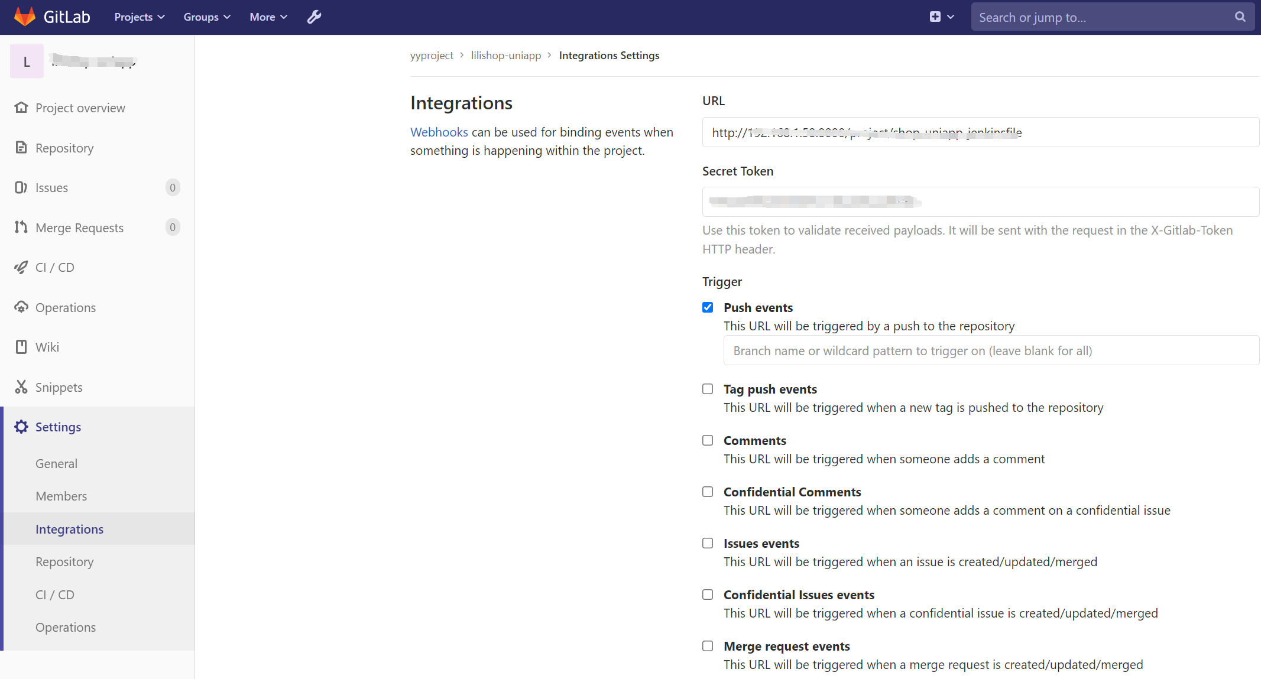The height and width of the screenshot is (679, 1261).
Task: Open Members under Settings
Action: click(x=61, y=496)
